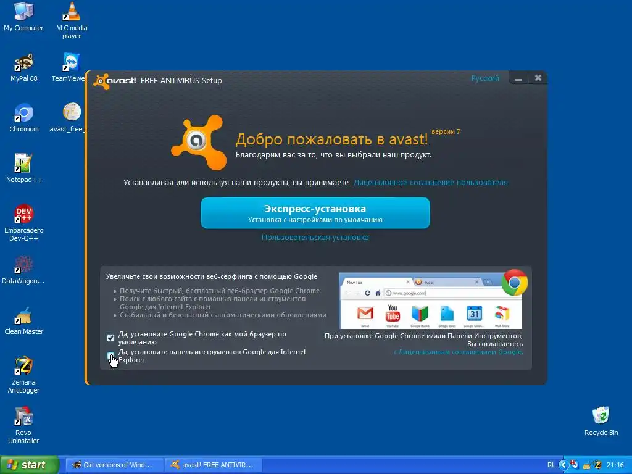Select the Chromium desktop shortcut
Viewport: 632px width, 474px height.
[23, 118]
